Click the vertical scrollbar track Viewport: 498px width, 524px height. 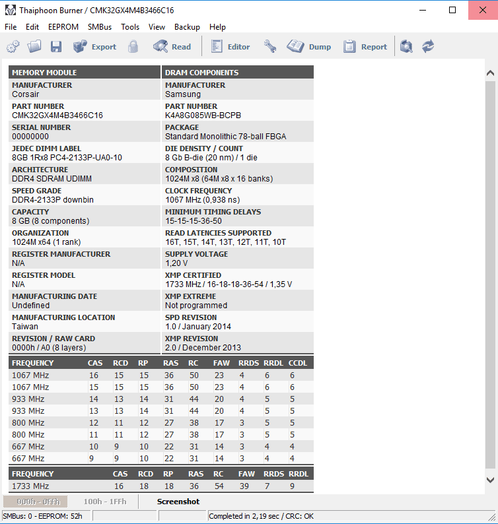(490, 274)
